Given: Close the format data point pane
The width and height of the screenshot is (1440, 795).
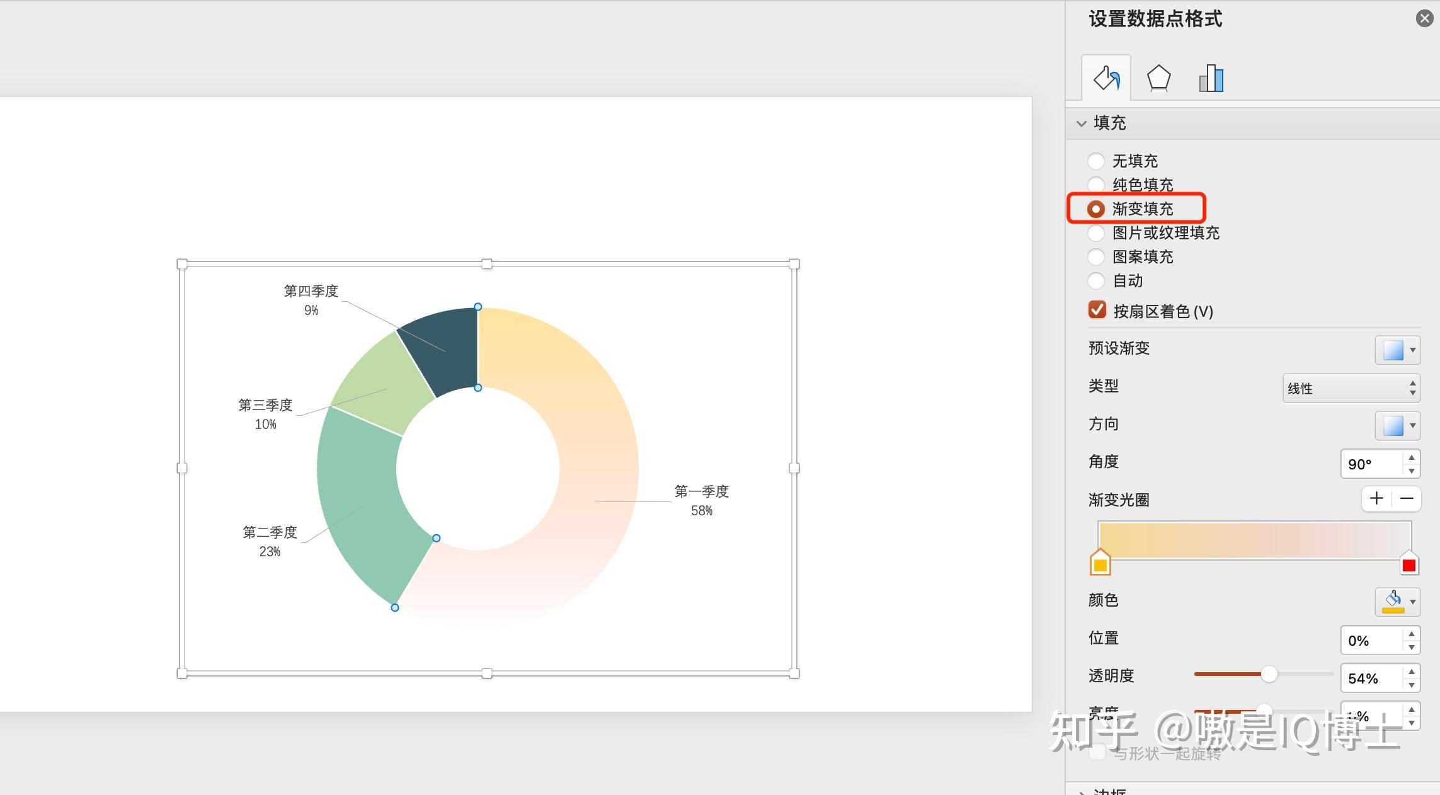Looking at the screenshot, I should click(1424, 18).
